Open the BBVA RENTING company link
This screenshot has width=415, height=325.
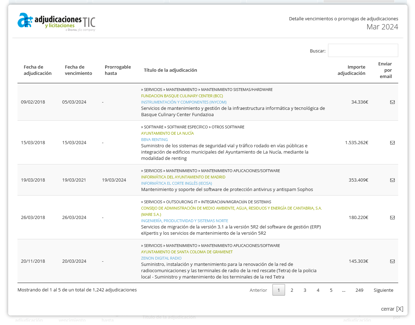[154, 140]
